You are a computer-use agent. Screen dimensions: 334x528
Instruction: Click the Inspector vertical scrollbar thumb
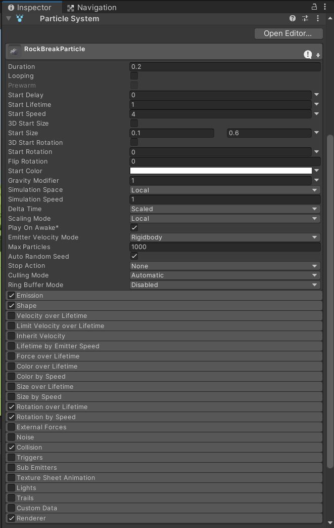[x=330, y=301]
